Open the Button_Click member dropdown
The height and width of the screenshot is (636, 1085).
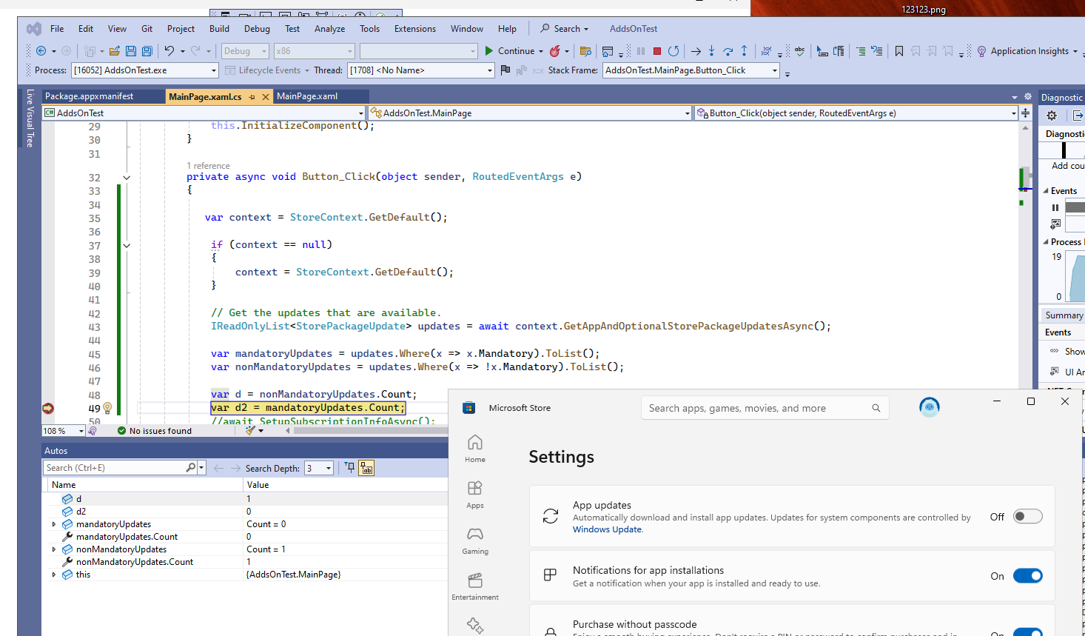tap(856, 113)
